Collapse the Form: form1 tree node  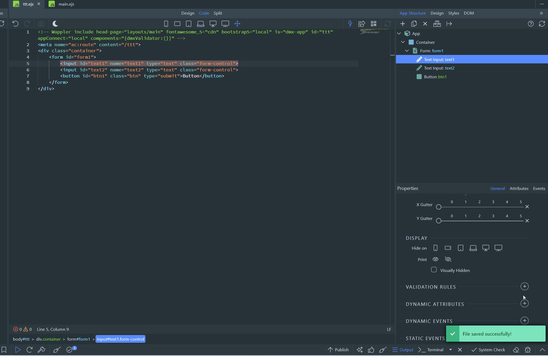click(407, 51)
